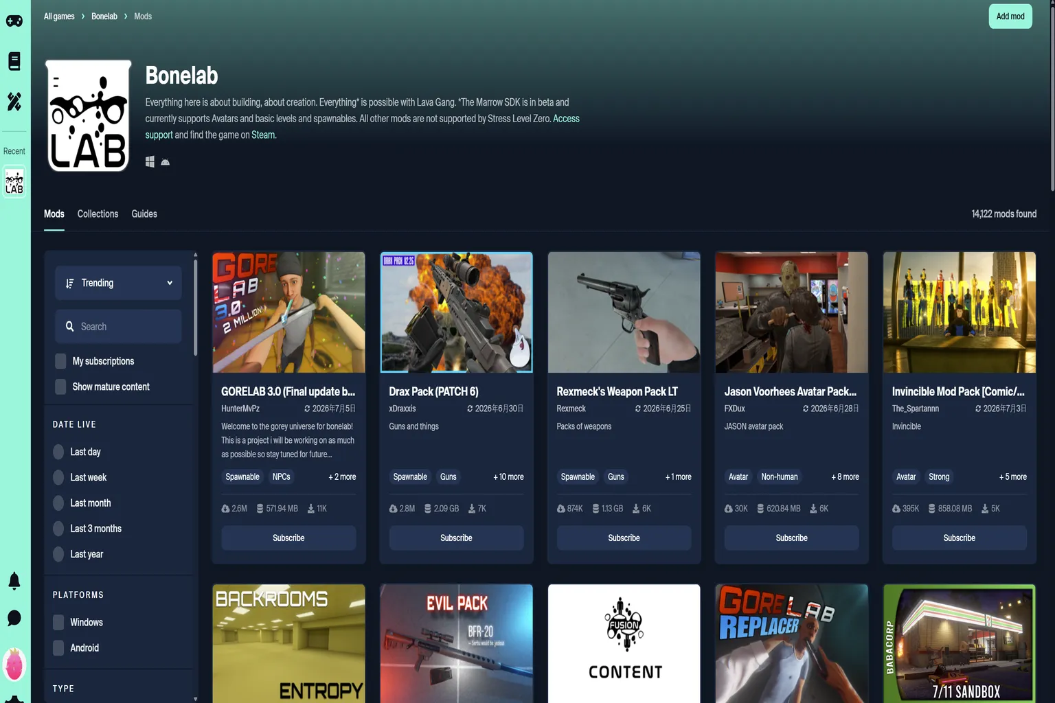
Task: Expand +2 more tags on GORELAB 3.0
Action: (x=342, y=477)
